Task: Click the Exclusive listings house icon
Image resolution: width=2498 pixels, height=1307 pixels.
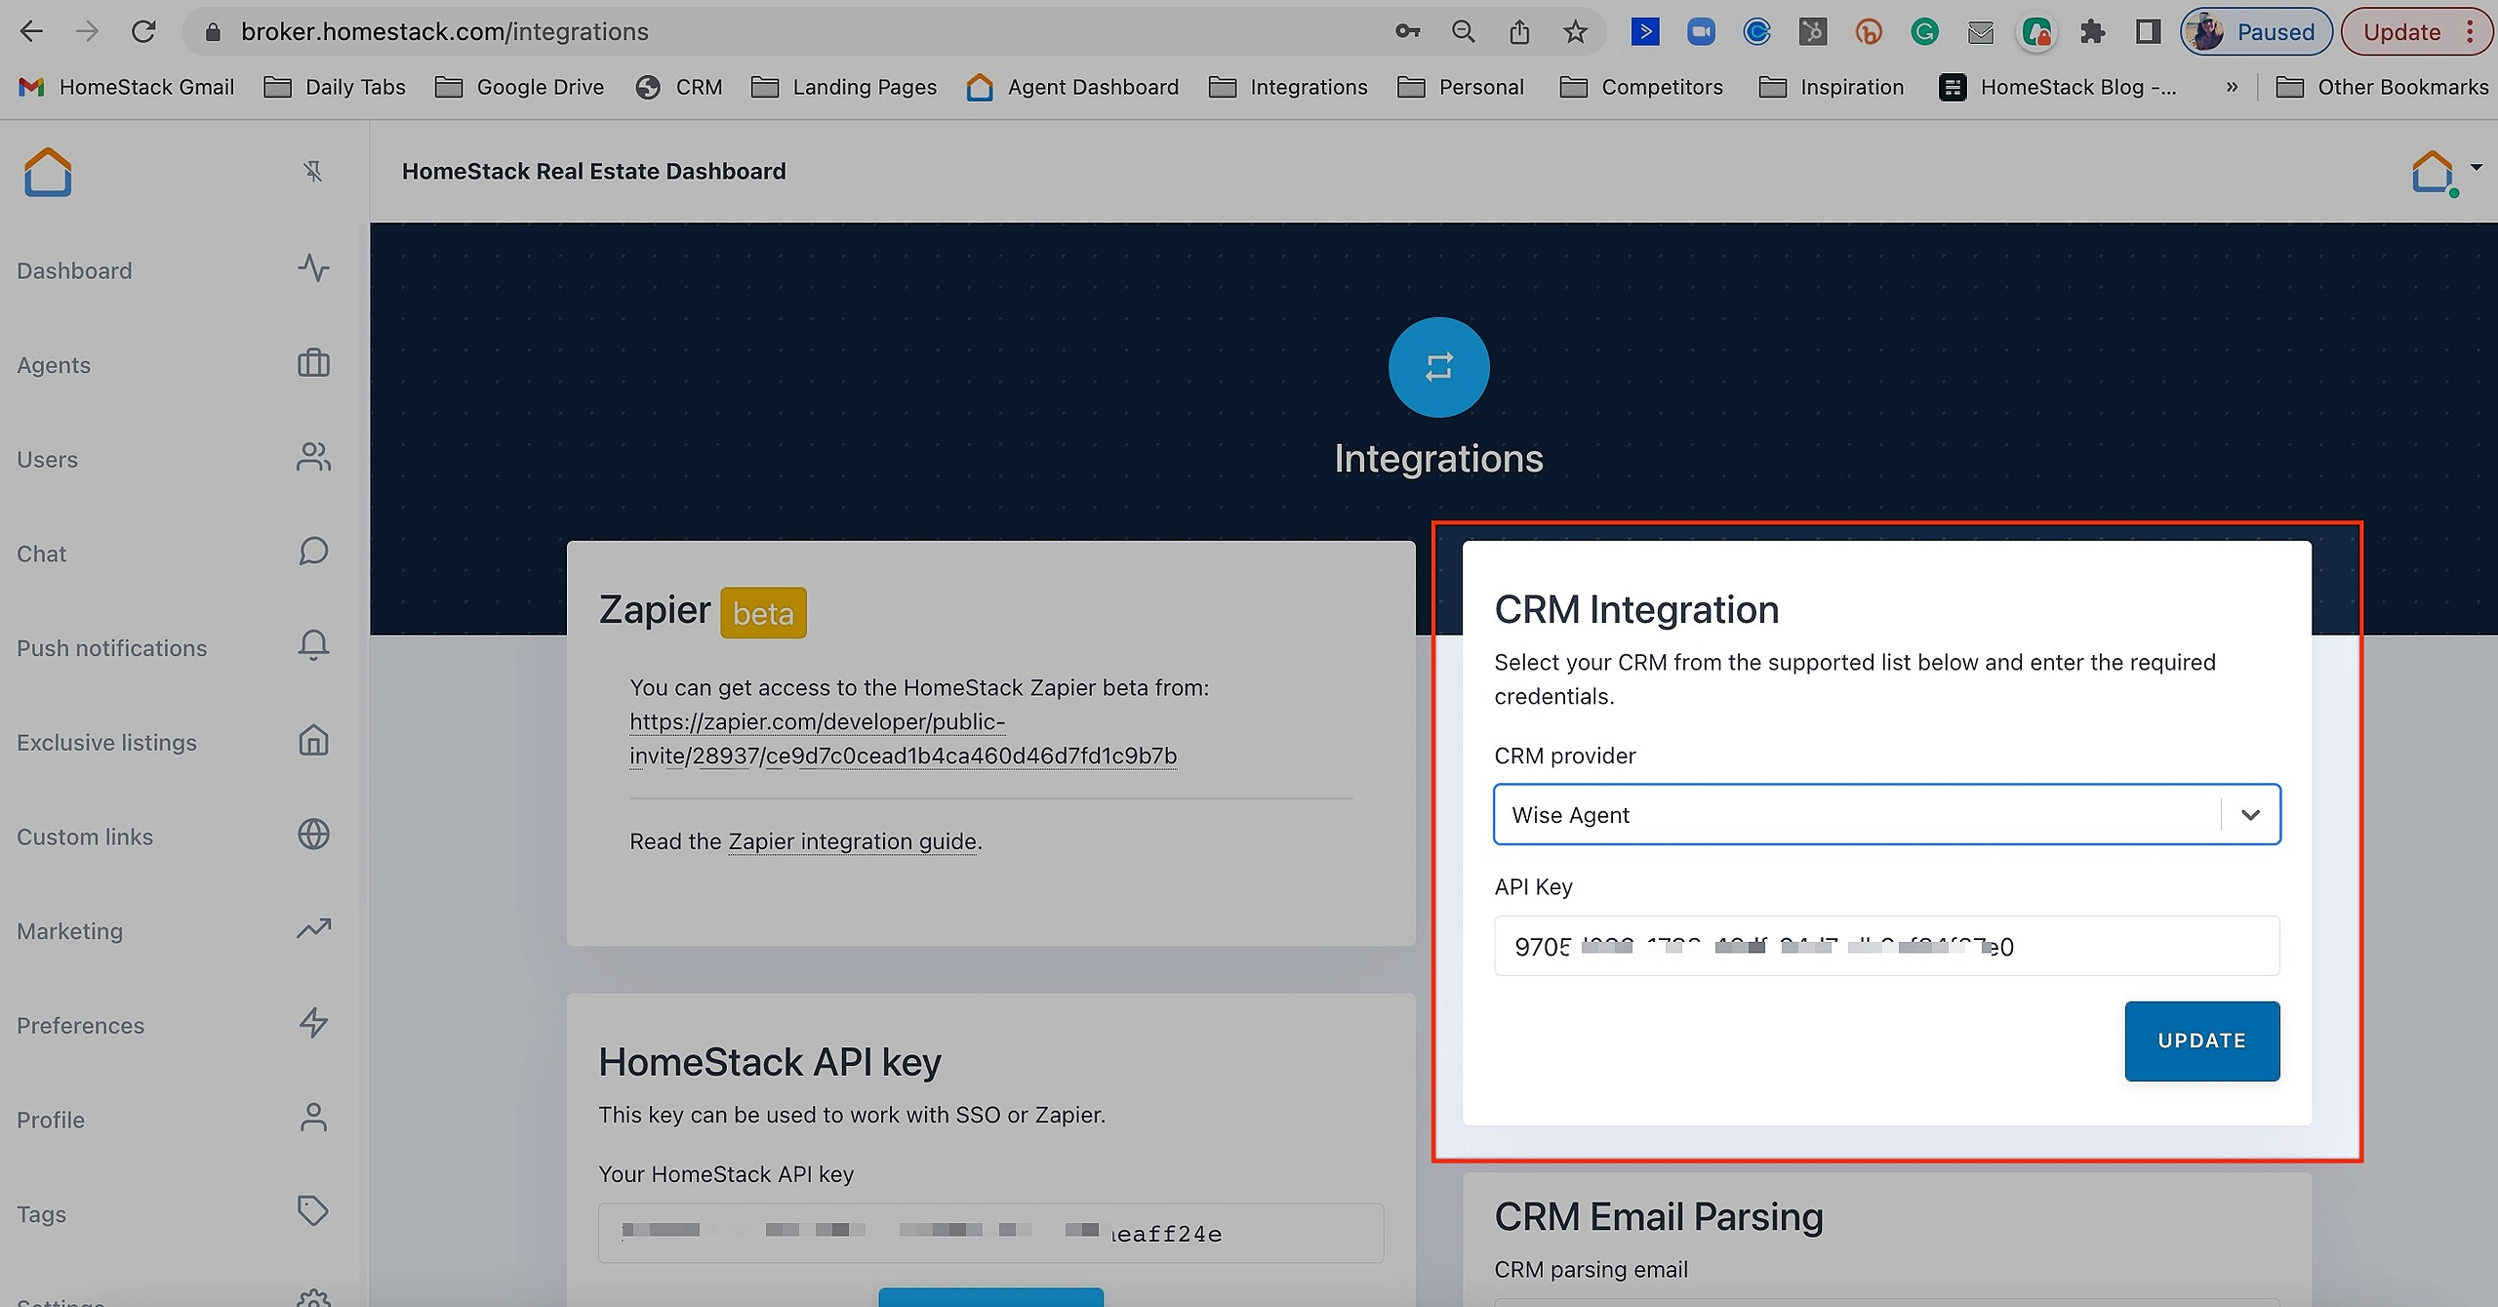Action: 313,740
